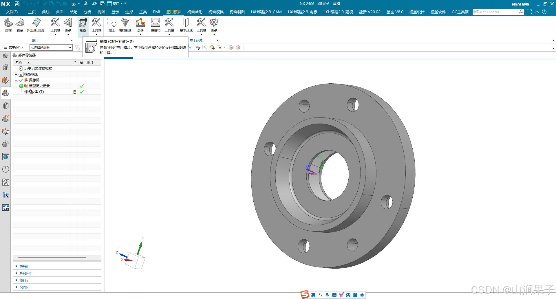The image size is (556, 299).
Task: Open the 无选择过滤器 selection filter dropdown
Action: pos(51,47)
